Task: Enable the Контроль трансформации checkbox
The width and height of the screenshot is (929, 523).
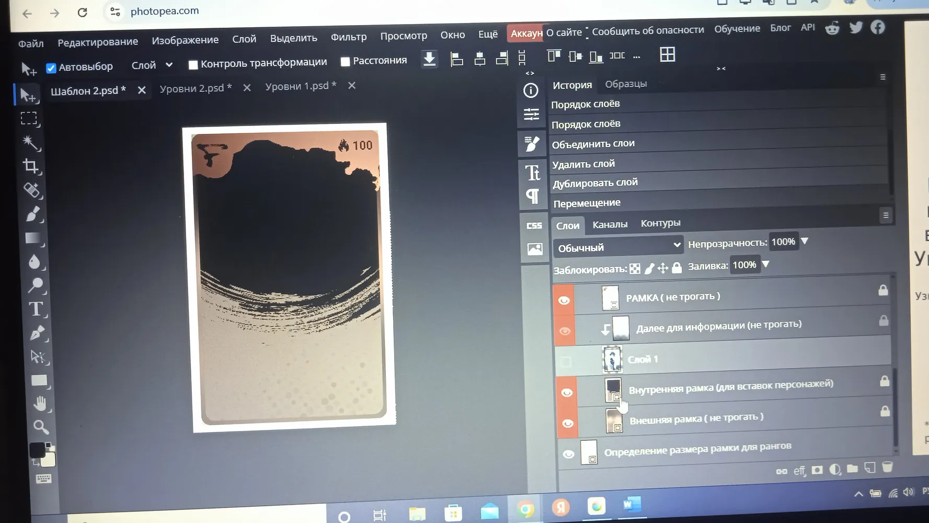Action: [x=193, y=65]
